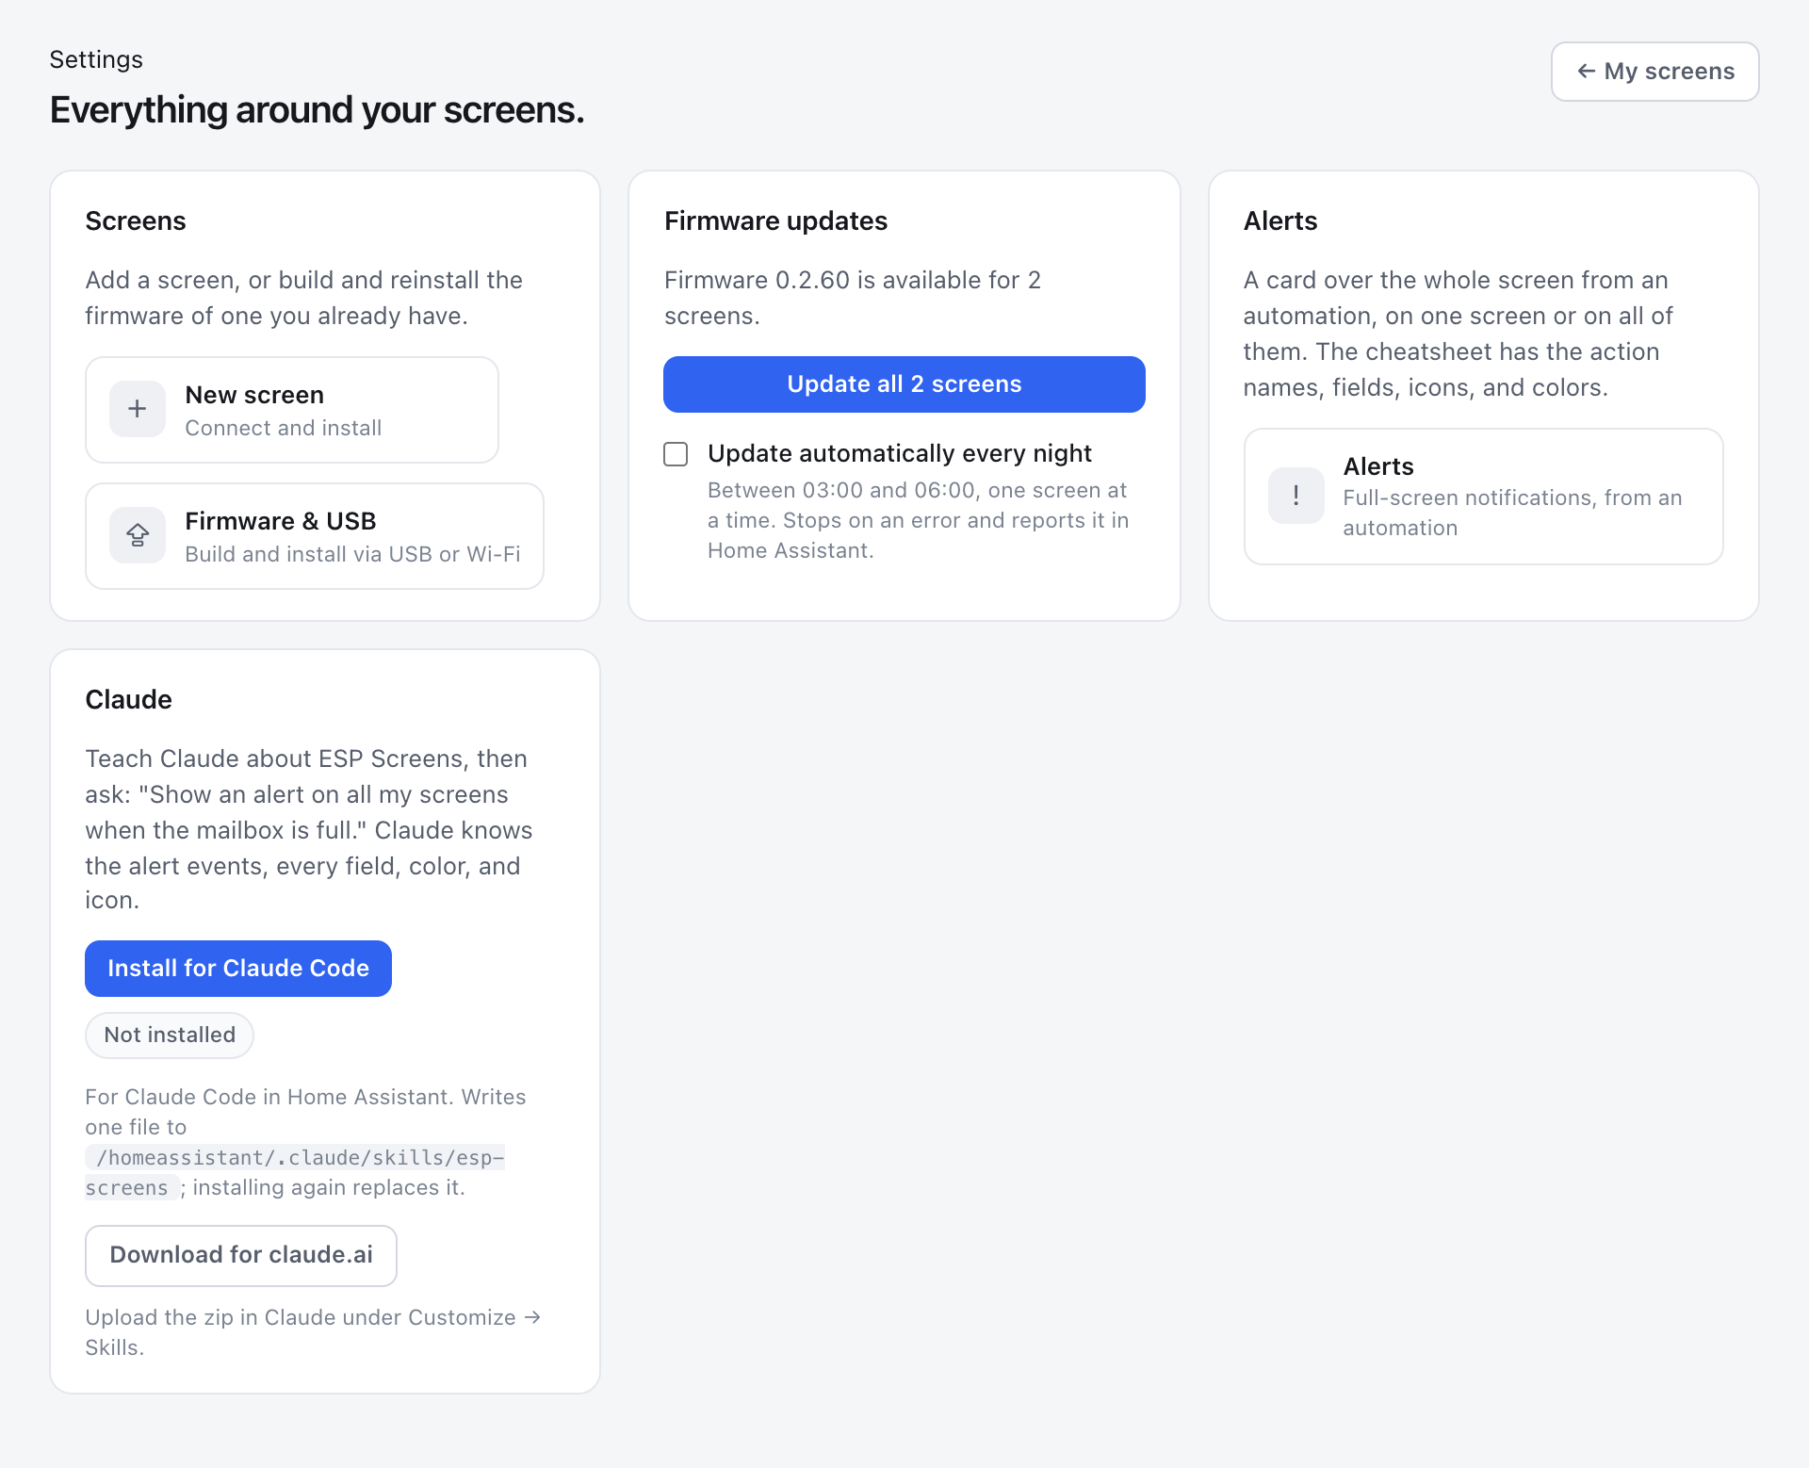Click the plus icon for New screen
Image resolution: width=1809 pixels, height=1468 pixels.
coord(138,409)
